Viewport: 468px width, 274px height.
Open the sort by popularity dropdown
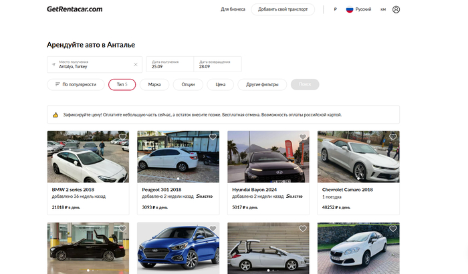pos(76,85)
